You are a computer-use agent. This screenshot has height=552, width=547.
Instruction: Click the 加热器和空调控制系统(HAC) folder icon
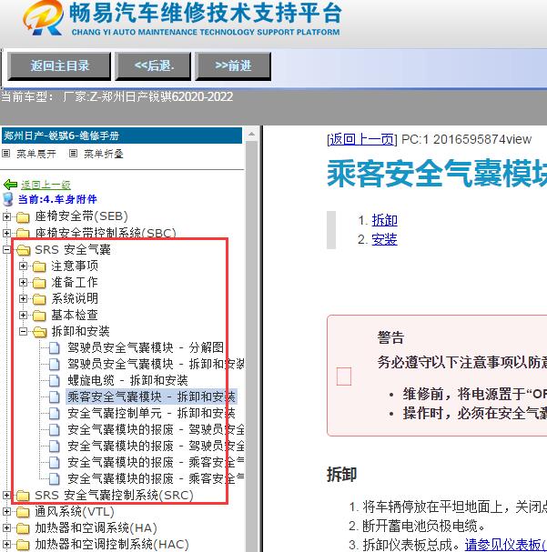coord(23,545)
